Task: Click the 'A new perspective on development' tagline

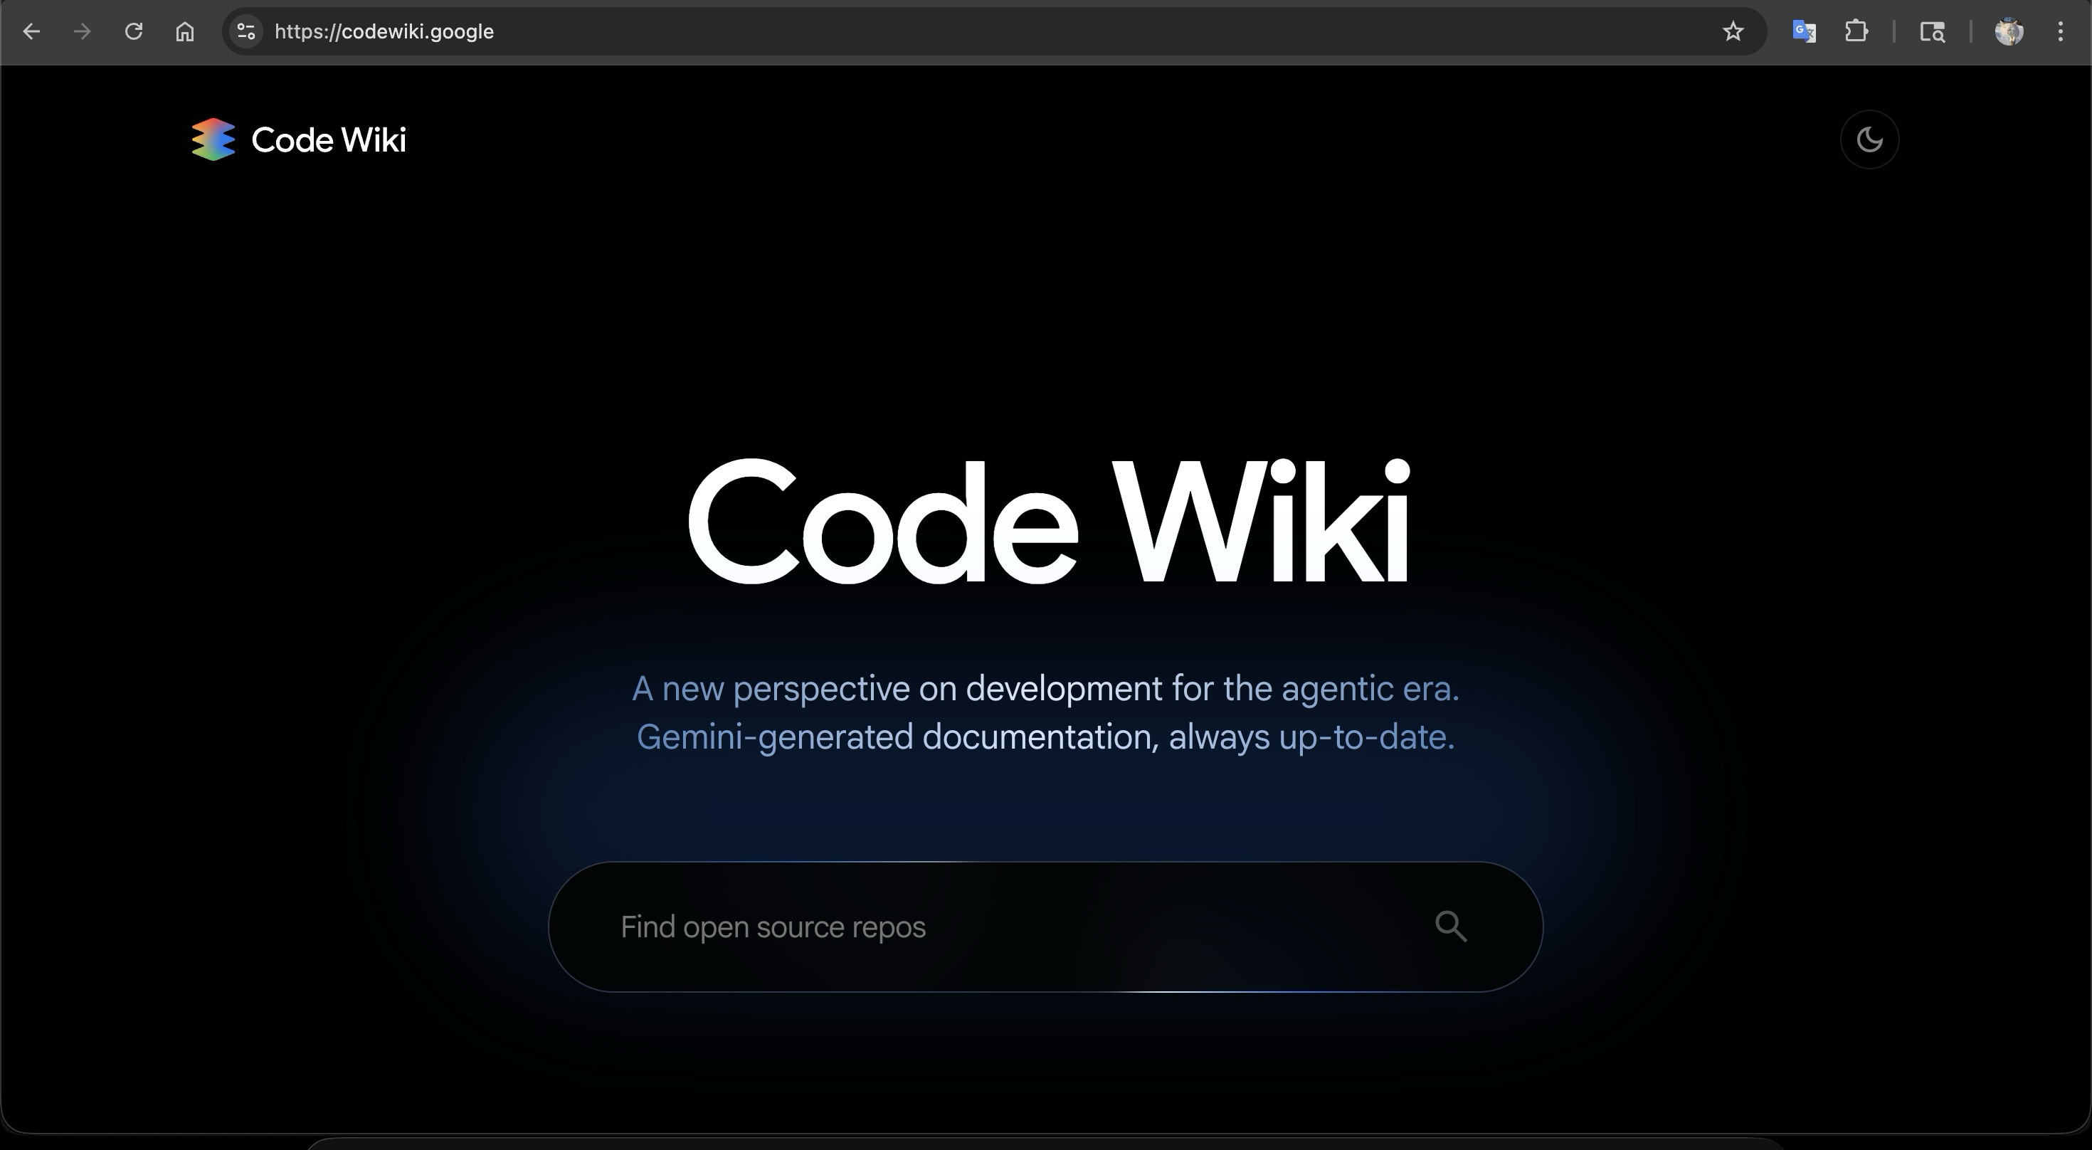Action: [x=1045, y=689]
